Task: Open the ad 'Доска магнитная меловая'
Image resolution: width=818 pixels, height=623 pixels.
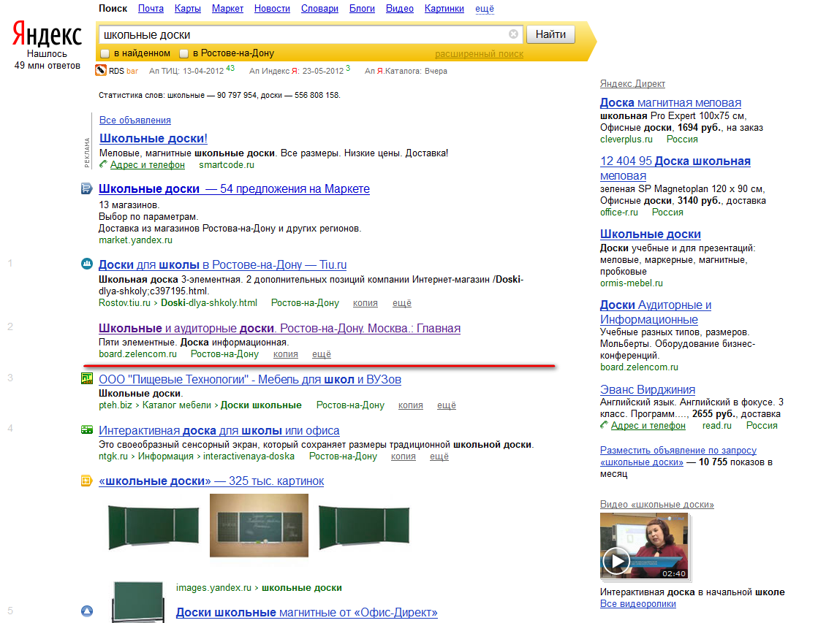Action: (x=670, y=103)
